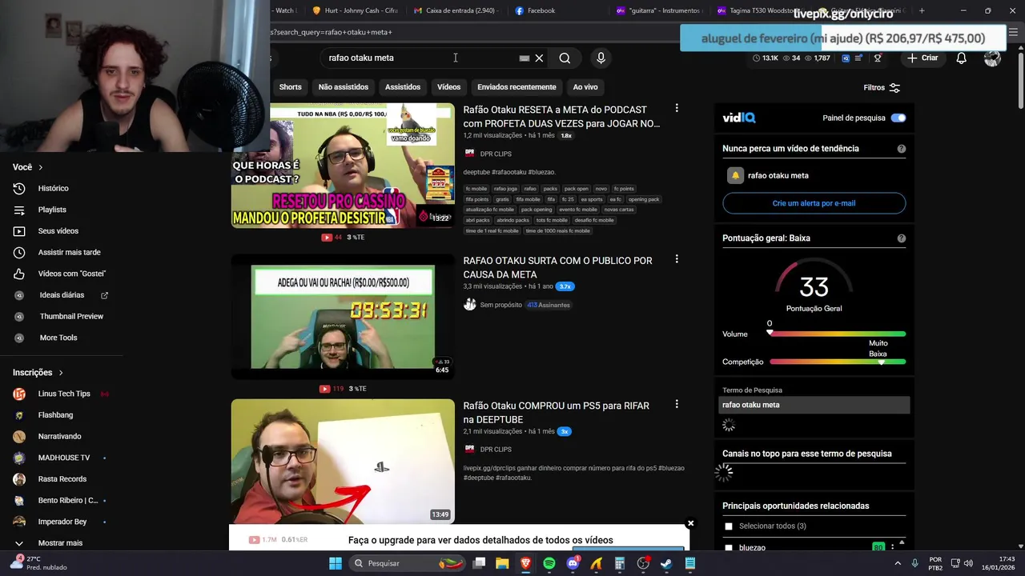
Task: Open the Linus Tech Tips subscription
Action: (64, 394)
